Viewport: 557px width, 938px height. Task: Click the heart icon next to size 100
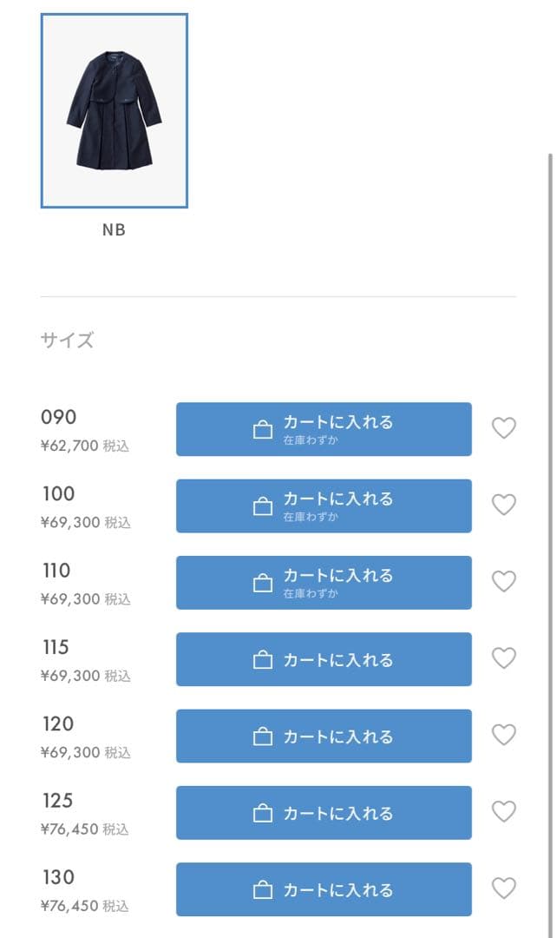coord(504,505)
